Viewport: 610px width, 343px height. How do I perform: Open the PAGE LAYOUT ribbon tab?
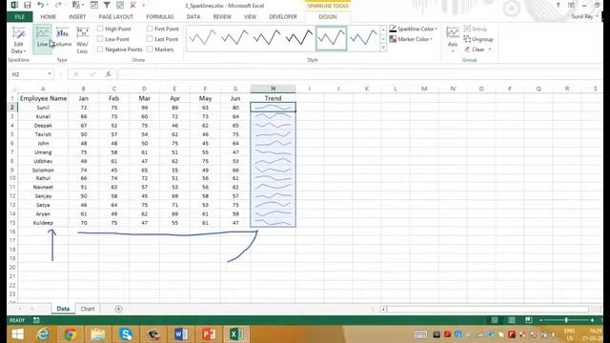pyautogui.click(x=116, y=17)
